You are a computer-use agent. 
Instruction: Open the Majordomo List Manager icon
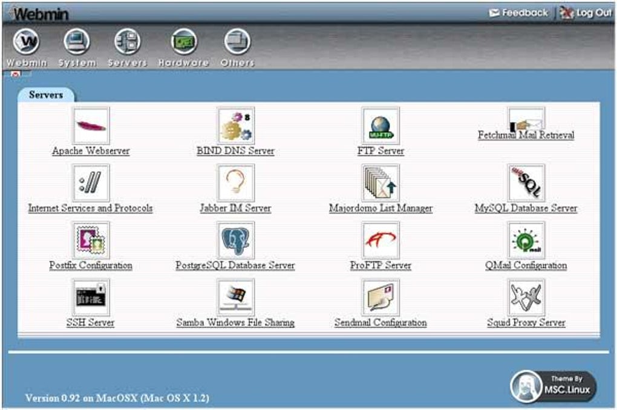380,183
